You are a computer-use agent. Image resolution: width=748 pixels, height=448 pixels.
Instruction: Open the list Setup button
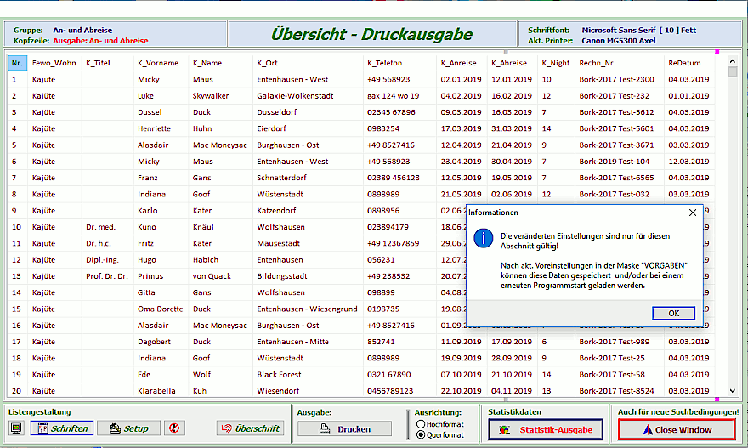pyautogui.click(x=128, y=428)
